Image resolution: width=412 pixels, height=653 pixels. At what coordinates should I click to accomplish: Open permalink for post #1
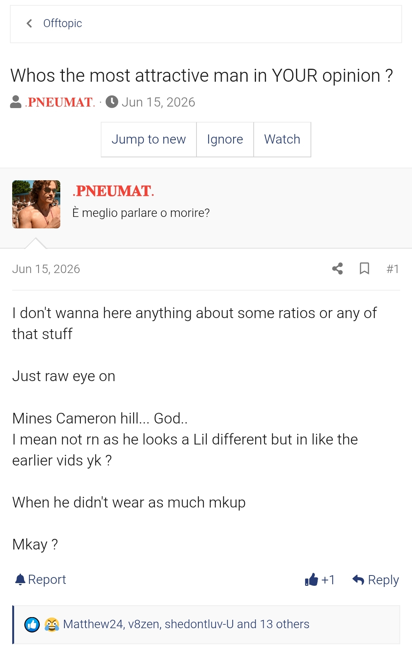point(393,269)
